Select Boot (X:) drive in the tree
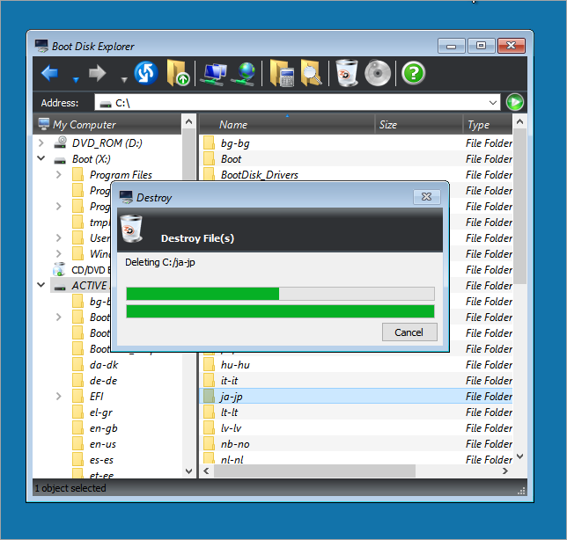 [92, 159]
